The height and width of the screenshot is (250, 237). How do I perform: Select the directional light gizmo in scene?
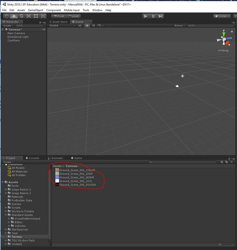tap(183, 76)
